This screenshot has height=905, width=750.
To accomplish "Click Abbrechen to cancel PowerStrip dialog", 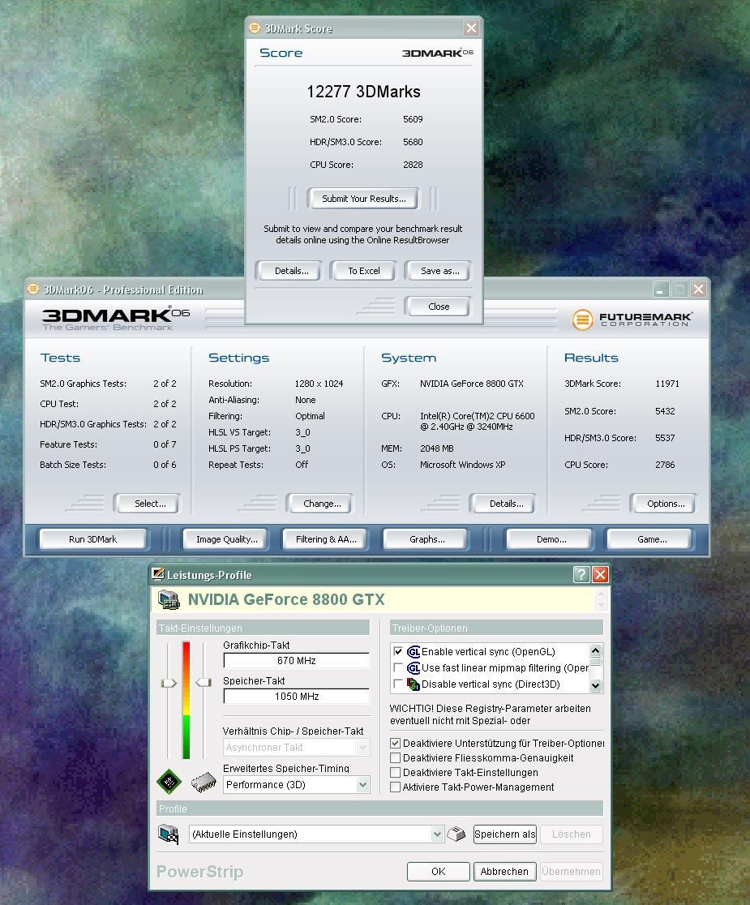I will click(504, 872).
